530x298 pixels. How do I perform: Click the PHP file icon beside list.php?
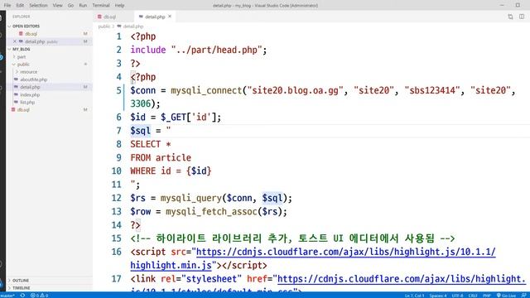pos(16,102)
